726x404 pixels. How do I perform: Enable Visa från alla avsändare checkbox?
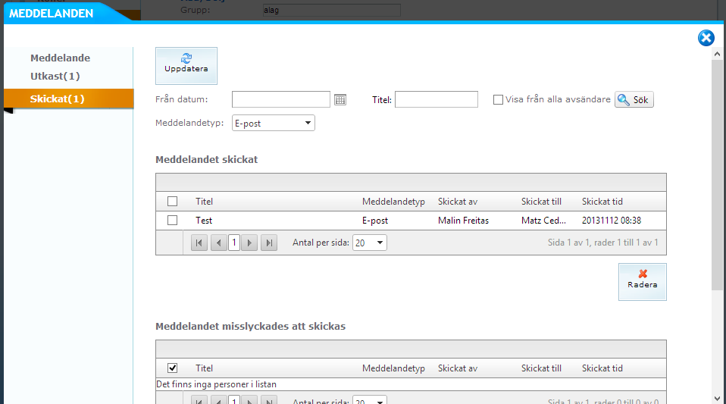click(498, 99)
